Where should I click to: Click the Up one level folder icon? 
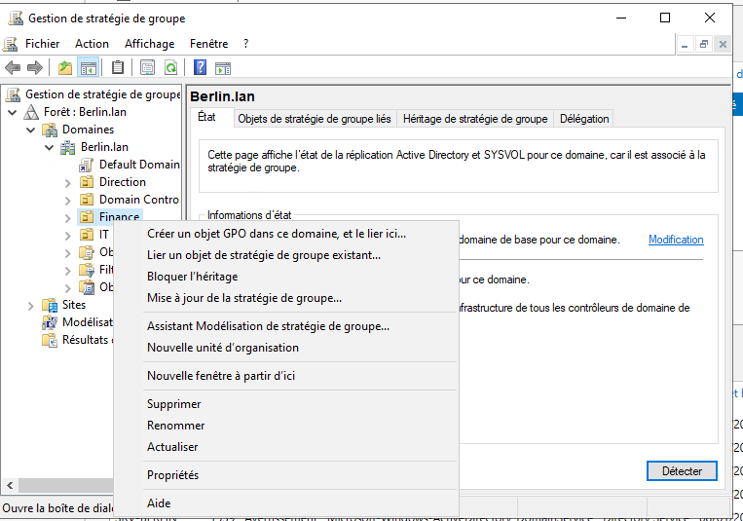[65, 68]
